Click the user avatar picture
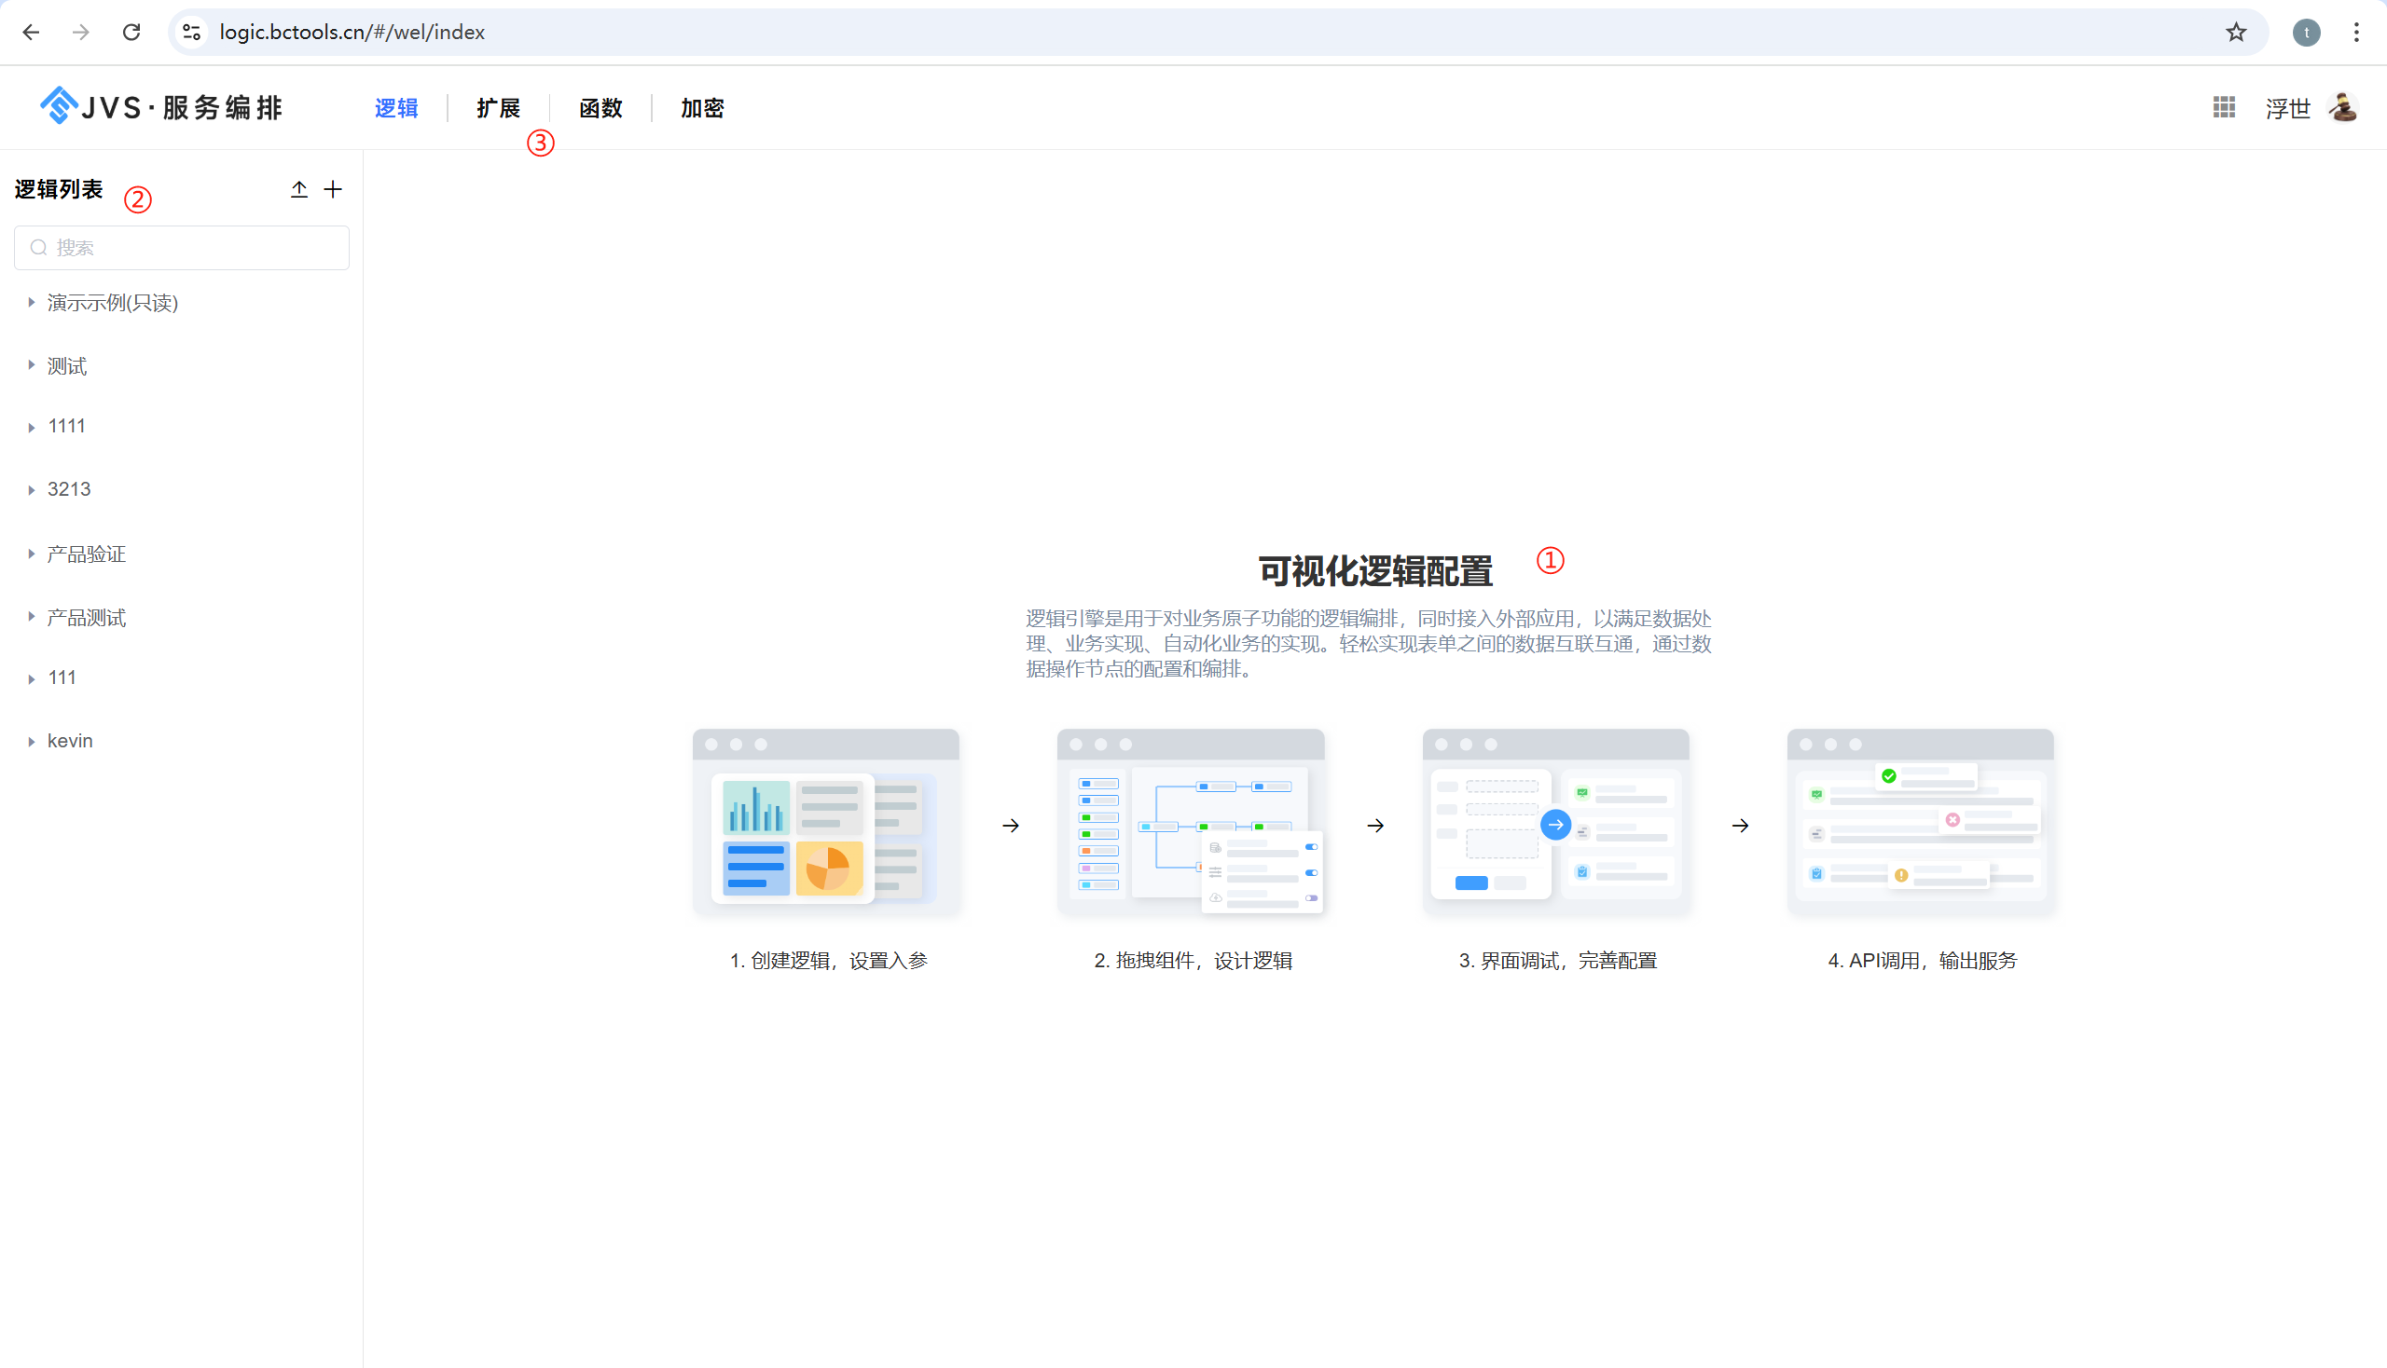The image size is (2387, 1368). [2343, 107]
